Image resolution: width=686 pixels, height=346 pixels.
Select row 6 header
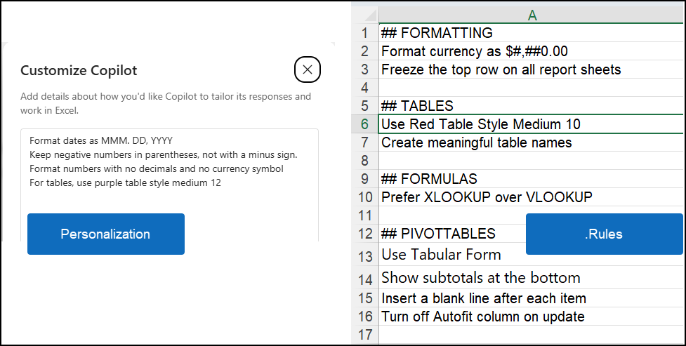(x=365, y=124)
